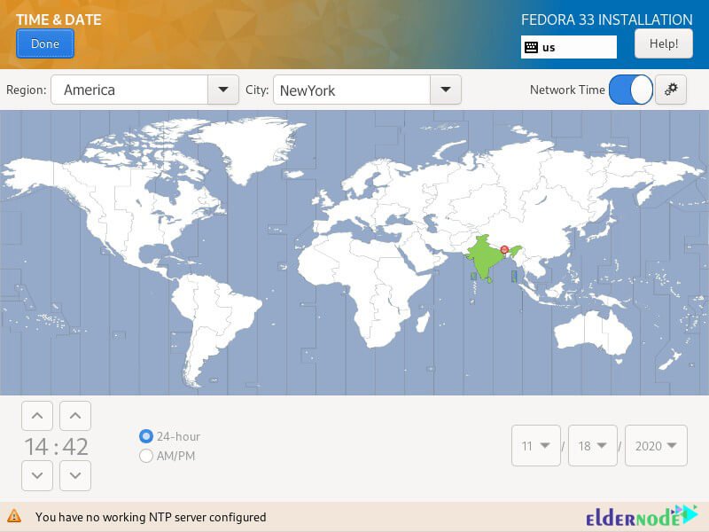
Task: Click the keyboard icon beside us
Action: point(531,47)
